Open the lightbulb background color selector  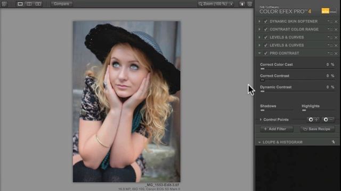[242, 4]
